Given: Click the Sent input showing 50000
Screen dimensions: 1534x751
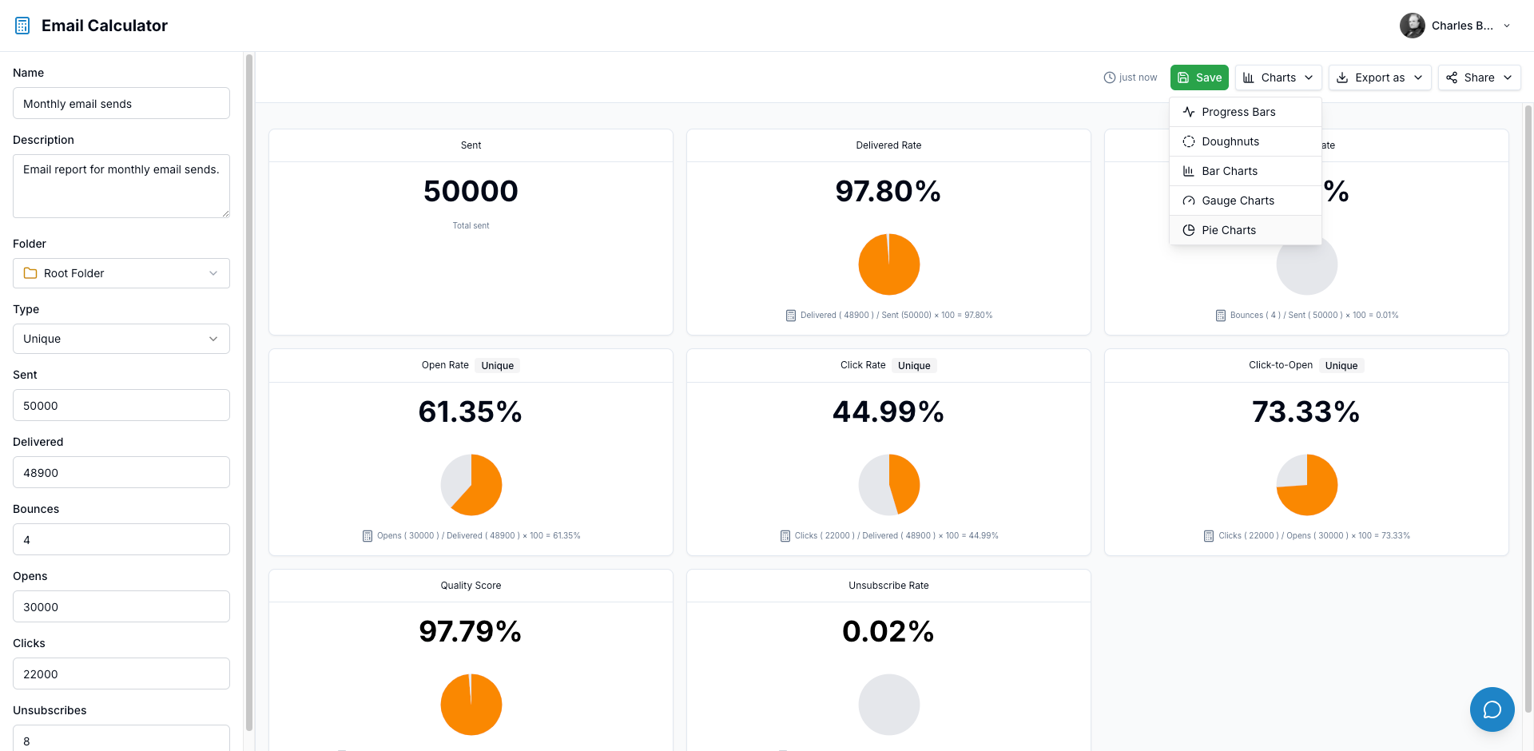Looking at the screenshot, I should (121, 405).
